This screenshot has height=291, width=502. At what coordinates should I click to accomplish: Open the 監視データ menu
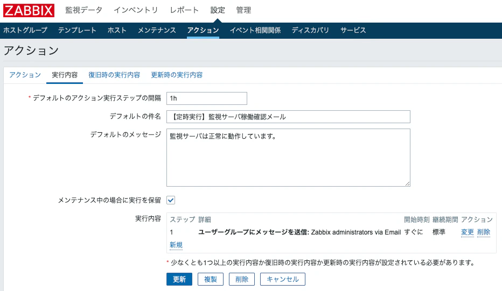[x=83, y=10]
